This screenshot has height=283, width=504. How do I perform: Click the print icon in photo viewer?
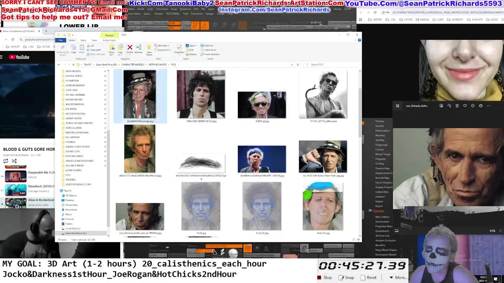coord(481,106)
